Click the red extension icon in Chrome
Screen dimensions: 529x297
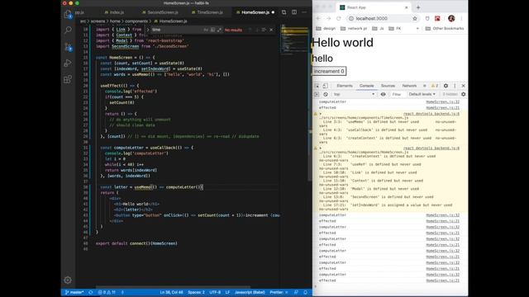[437, 18]
